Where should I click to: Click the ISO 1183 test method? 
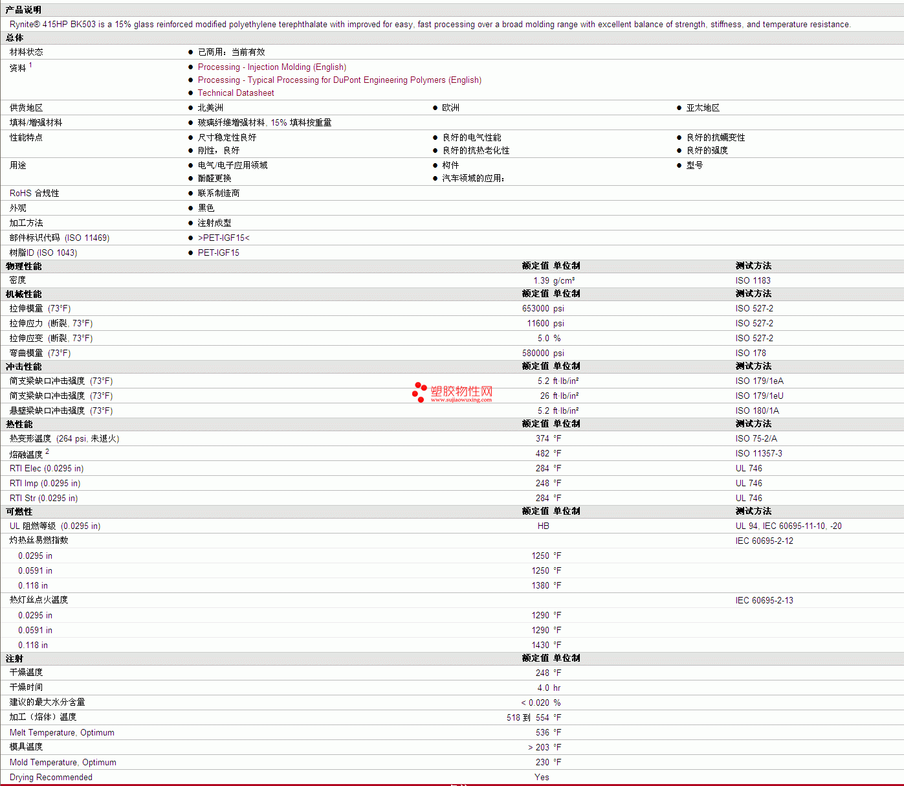753,280
